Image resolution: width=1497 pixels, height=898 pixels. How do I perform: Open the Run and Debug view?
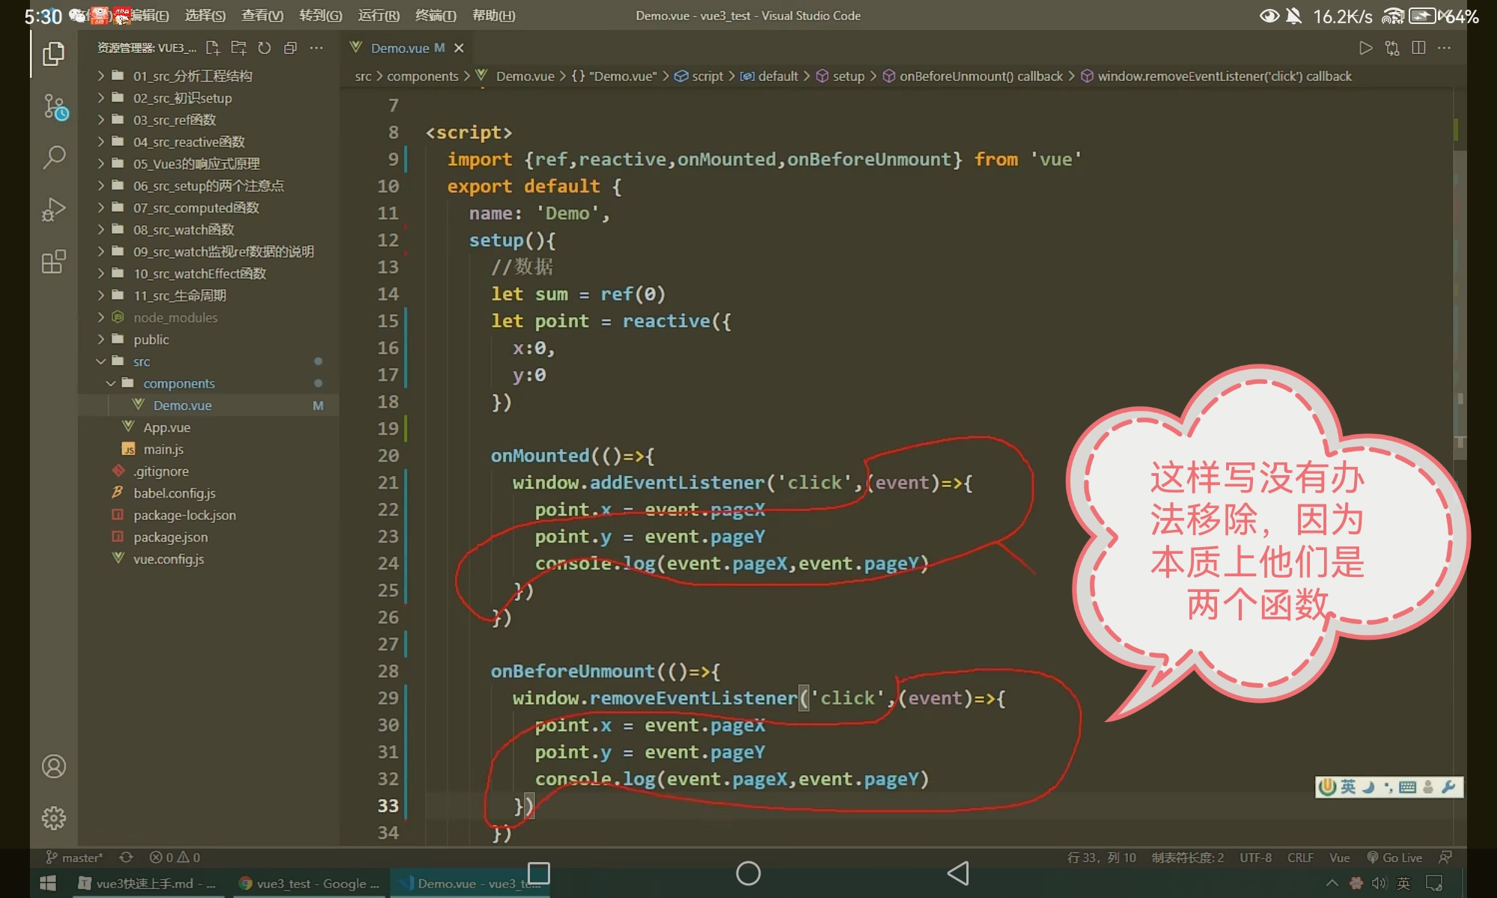[54, 210]
